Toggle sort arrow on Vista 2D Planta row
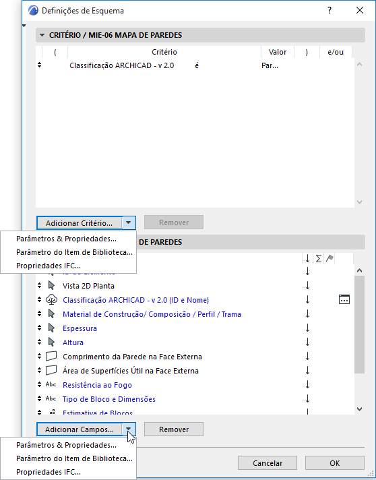 [x=307, y=286]
